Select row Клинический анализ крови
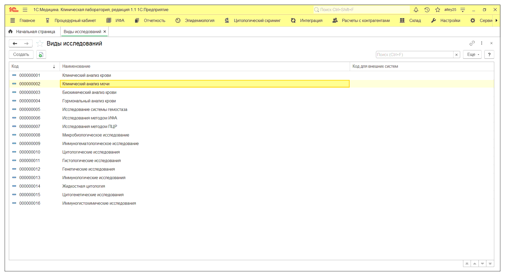The width and height of the screenshot is (505, 276). point(251,75)
